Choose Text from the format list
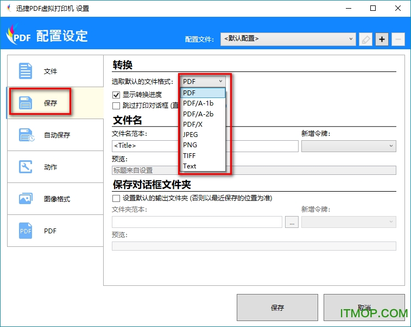The height and width of the screenshot is (327, 411). tap(203, 166)
